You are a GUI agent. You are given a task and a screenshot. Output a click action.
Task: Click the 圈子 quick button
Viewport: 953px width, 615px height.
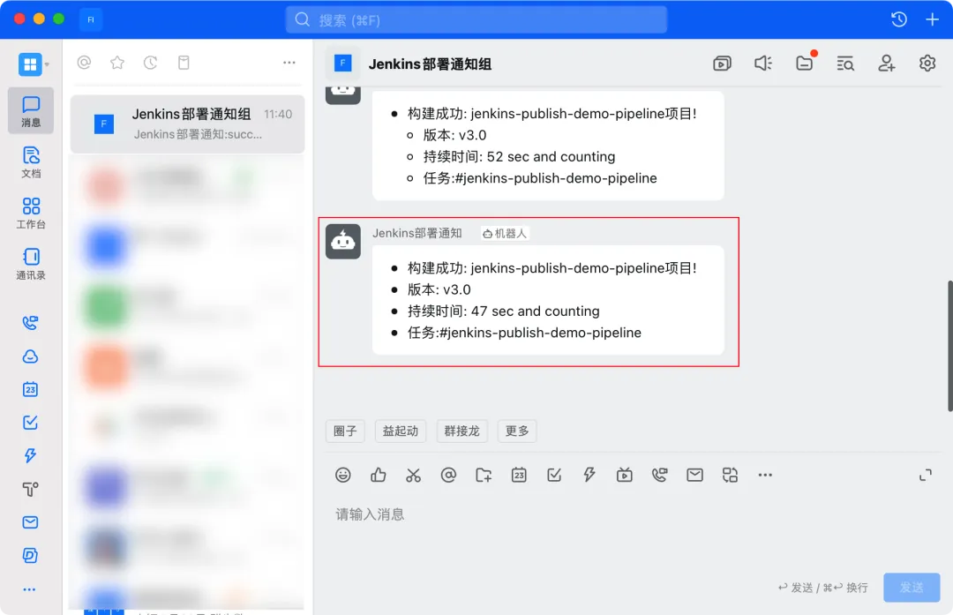345,431
